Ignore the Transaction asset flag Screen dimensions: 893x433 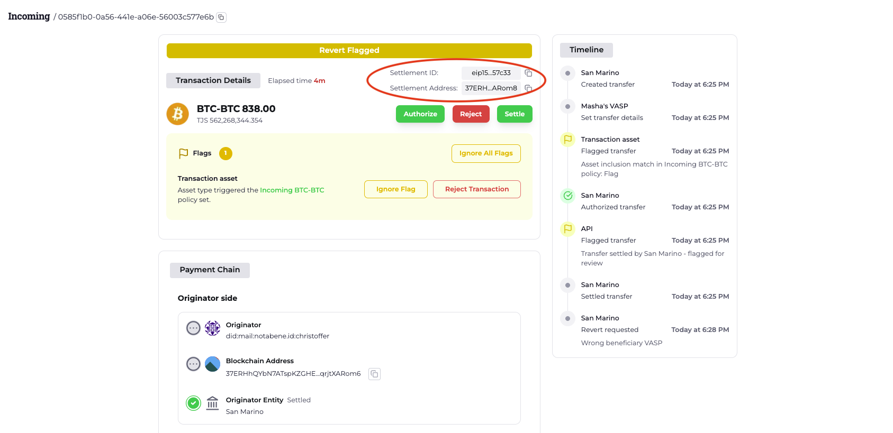[x=396, y=189]
